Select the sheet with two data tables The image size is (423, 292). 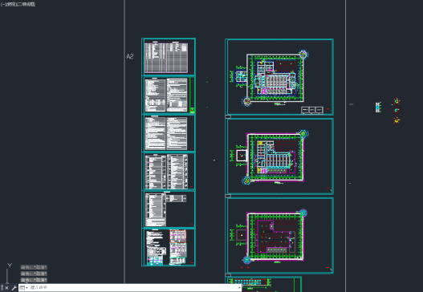[x=169, y=57]
